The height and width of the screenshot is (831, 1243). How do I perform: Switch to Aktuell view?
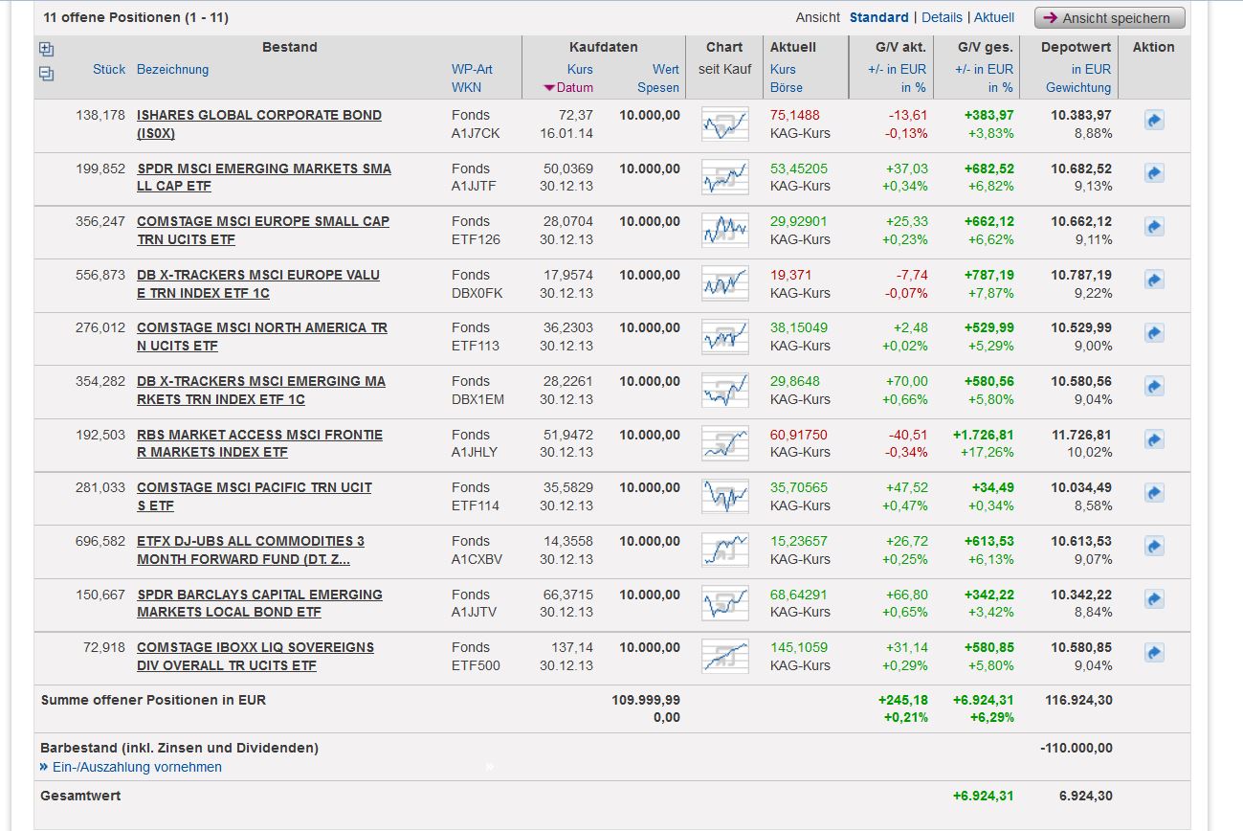(x=994, y=17)
